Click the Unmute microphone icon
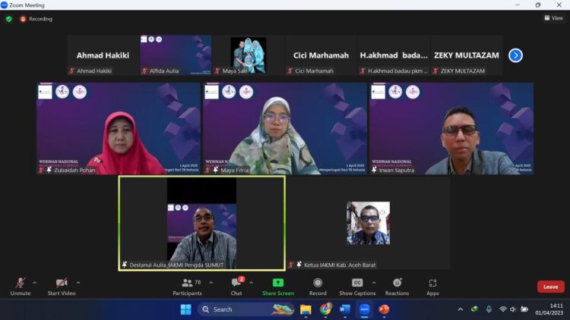570x320 pixels. (21, 283)
